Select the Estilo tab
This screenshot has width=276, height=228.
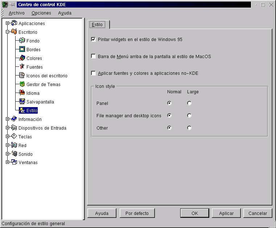(97, 25)
